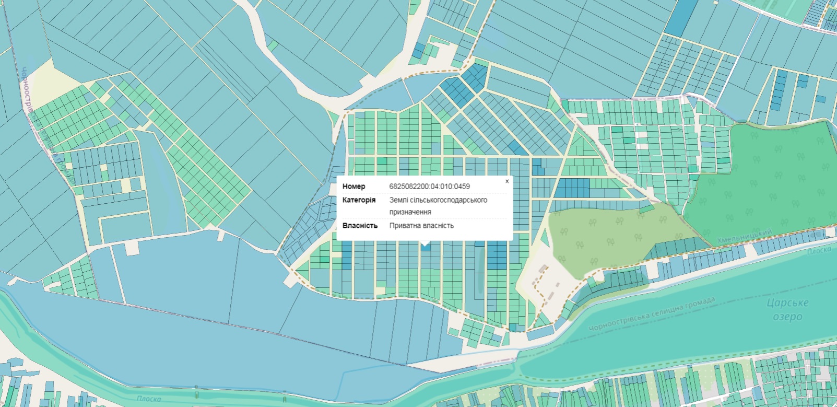Click the 'Плоска' label at the right edge
837x407 pixels.
click(x=819, y=250)
